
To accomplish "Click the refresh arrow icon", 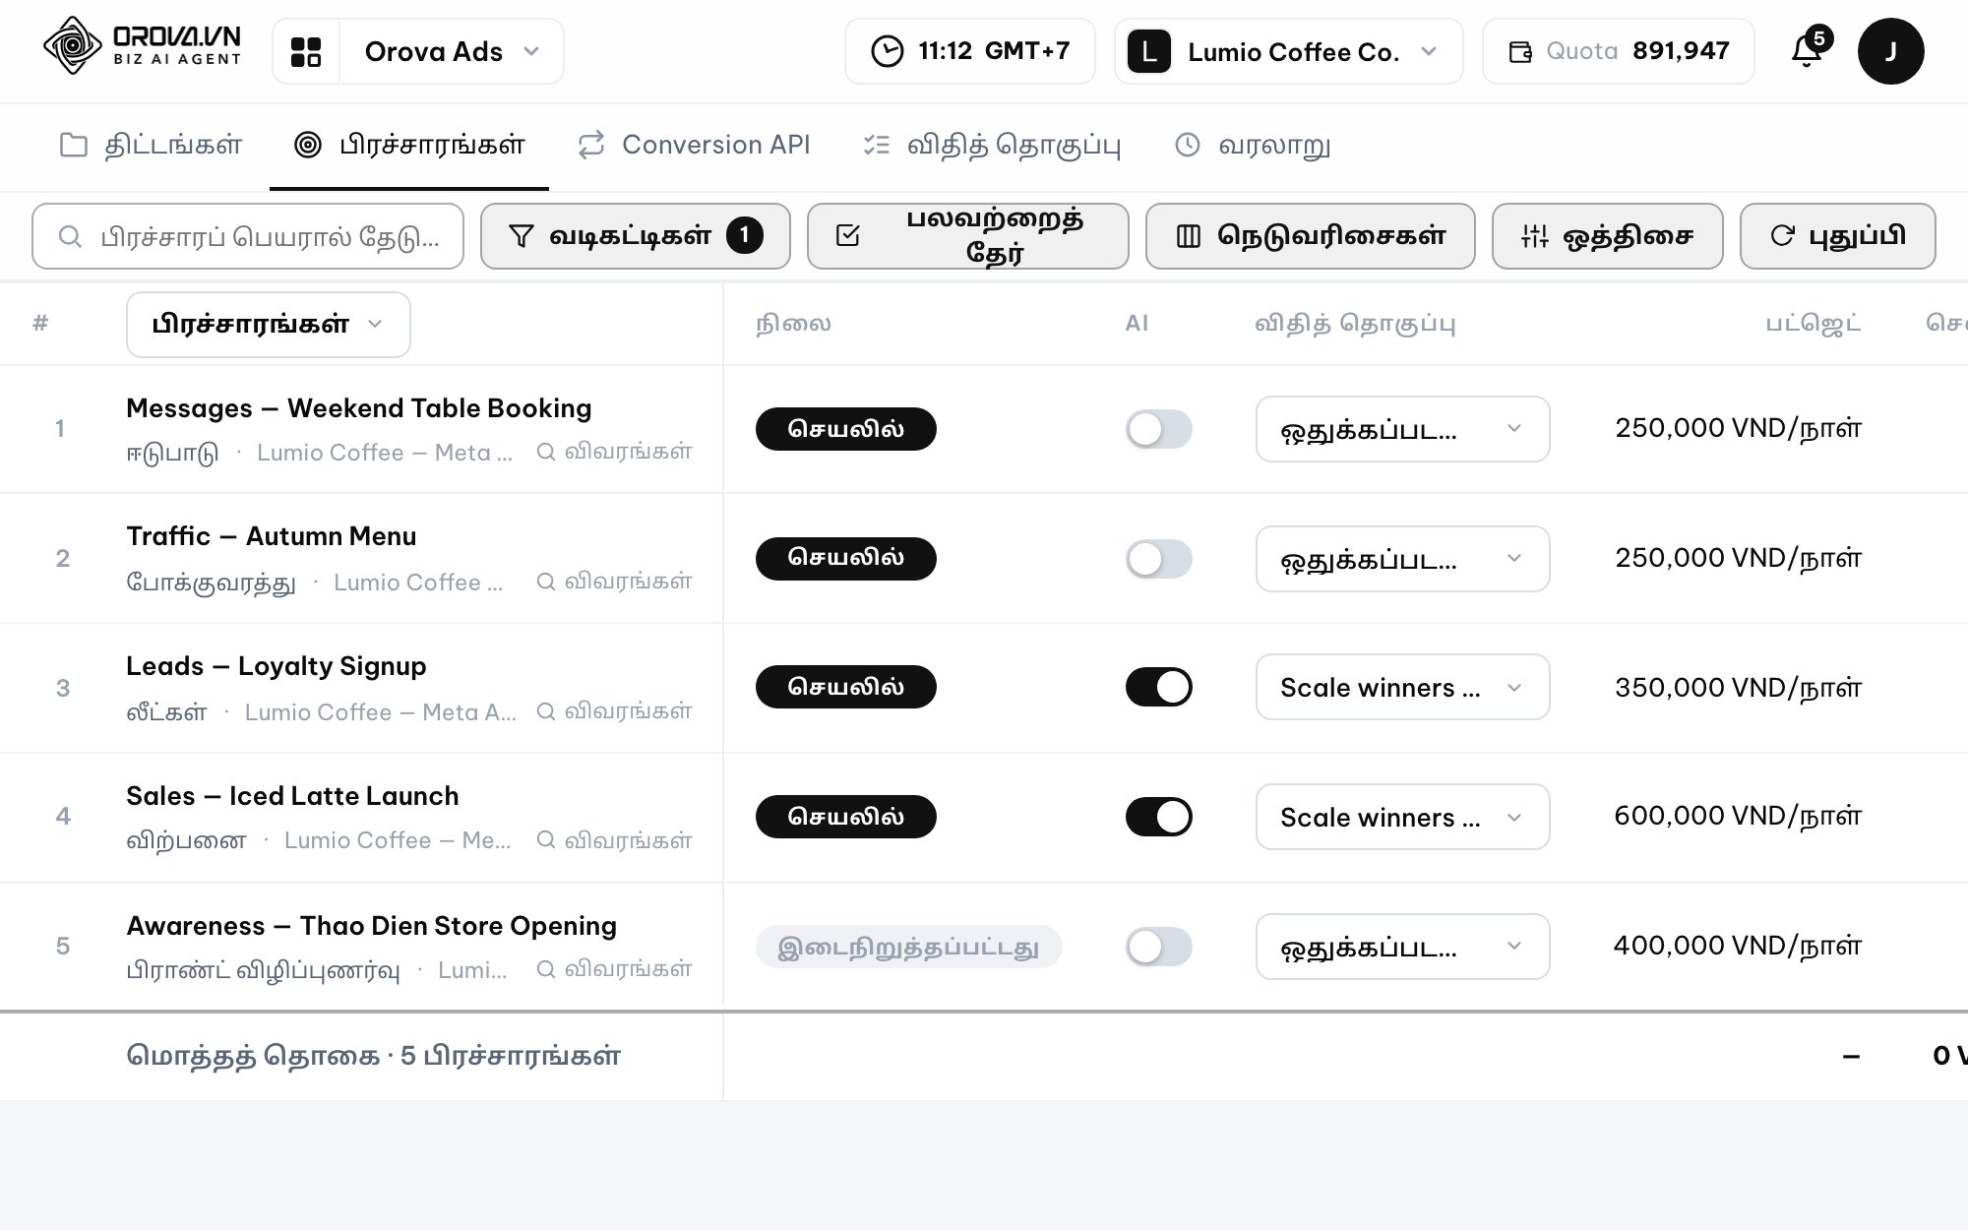I will tap(1782, 236).
